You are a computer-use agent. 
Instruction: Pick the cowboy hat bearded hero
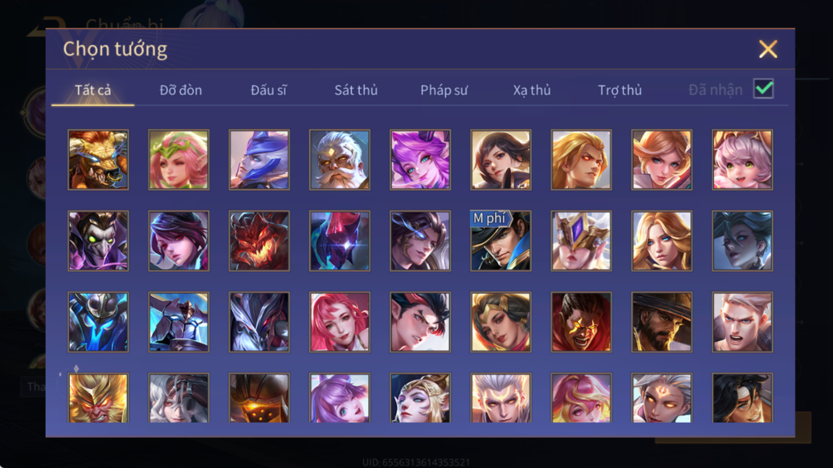[x=662, y=322]
